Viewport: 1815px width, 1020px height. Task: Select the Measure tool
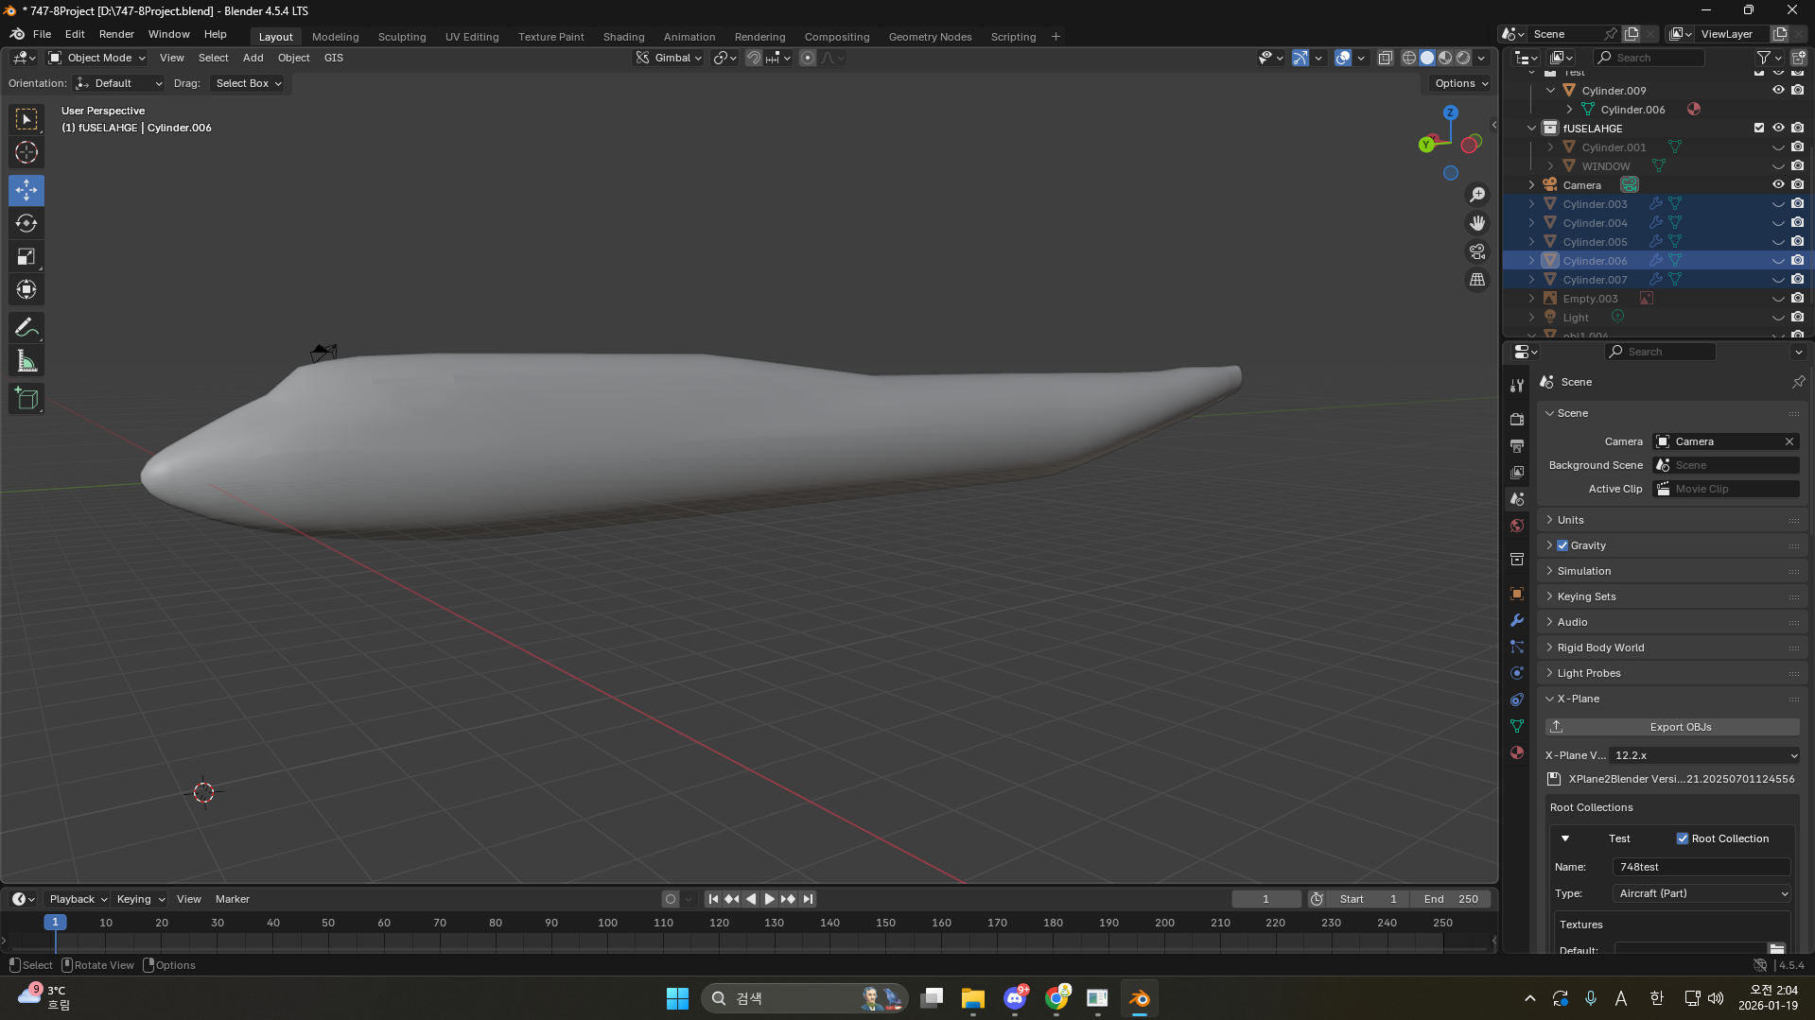[26, 361]
